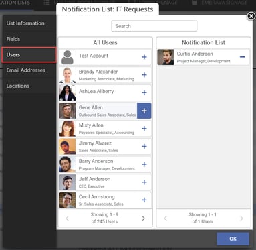Go to previous page of All Users
Screen dimensions: 256x250
click(x=68, y=218)
